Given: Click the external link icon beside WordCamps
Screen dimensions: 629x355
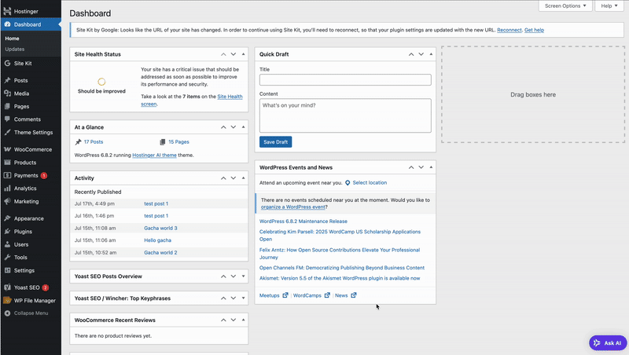Looking at the screenshot, I should click(x=327, y=295).
